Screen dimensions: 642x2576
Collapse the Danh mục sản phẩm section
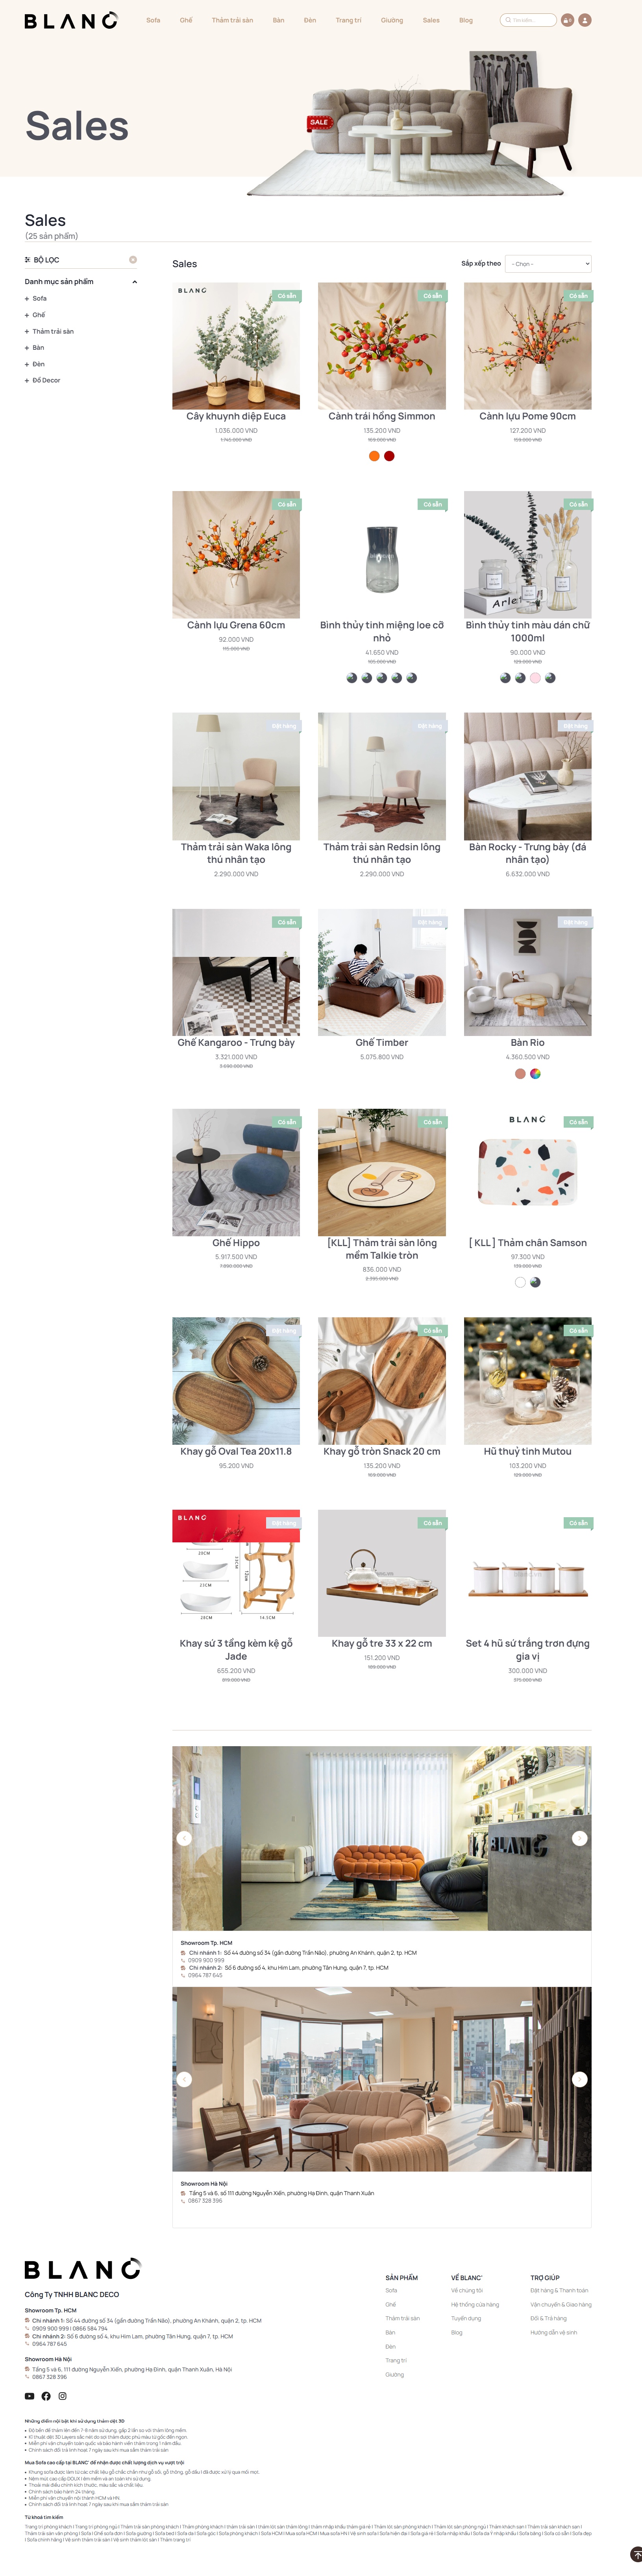[134, 282]
